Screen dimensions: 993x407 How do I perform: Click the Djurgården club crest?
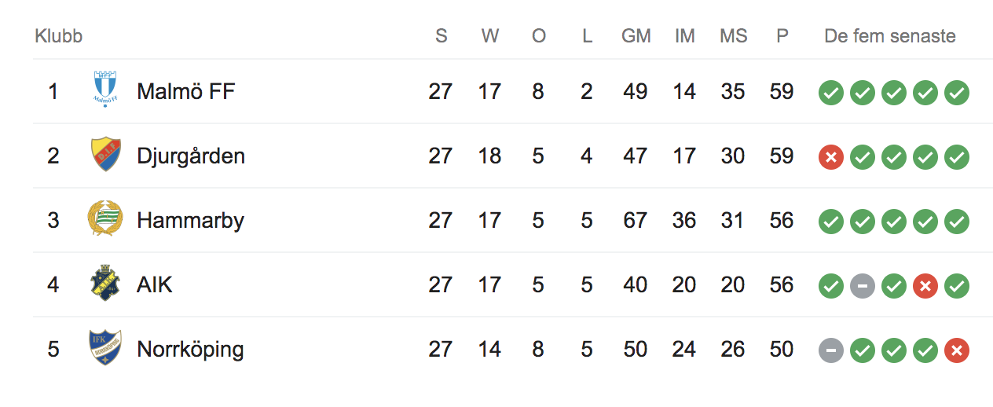click(105, 155)
